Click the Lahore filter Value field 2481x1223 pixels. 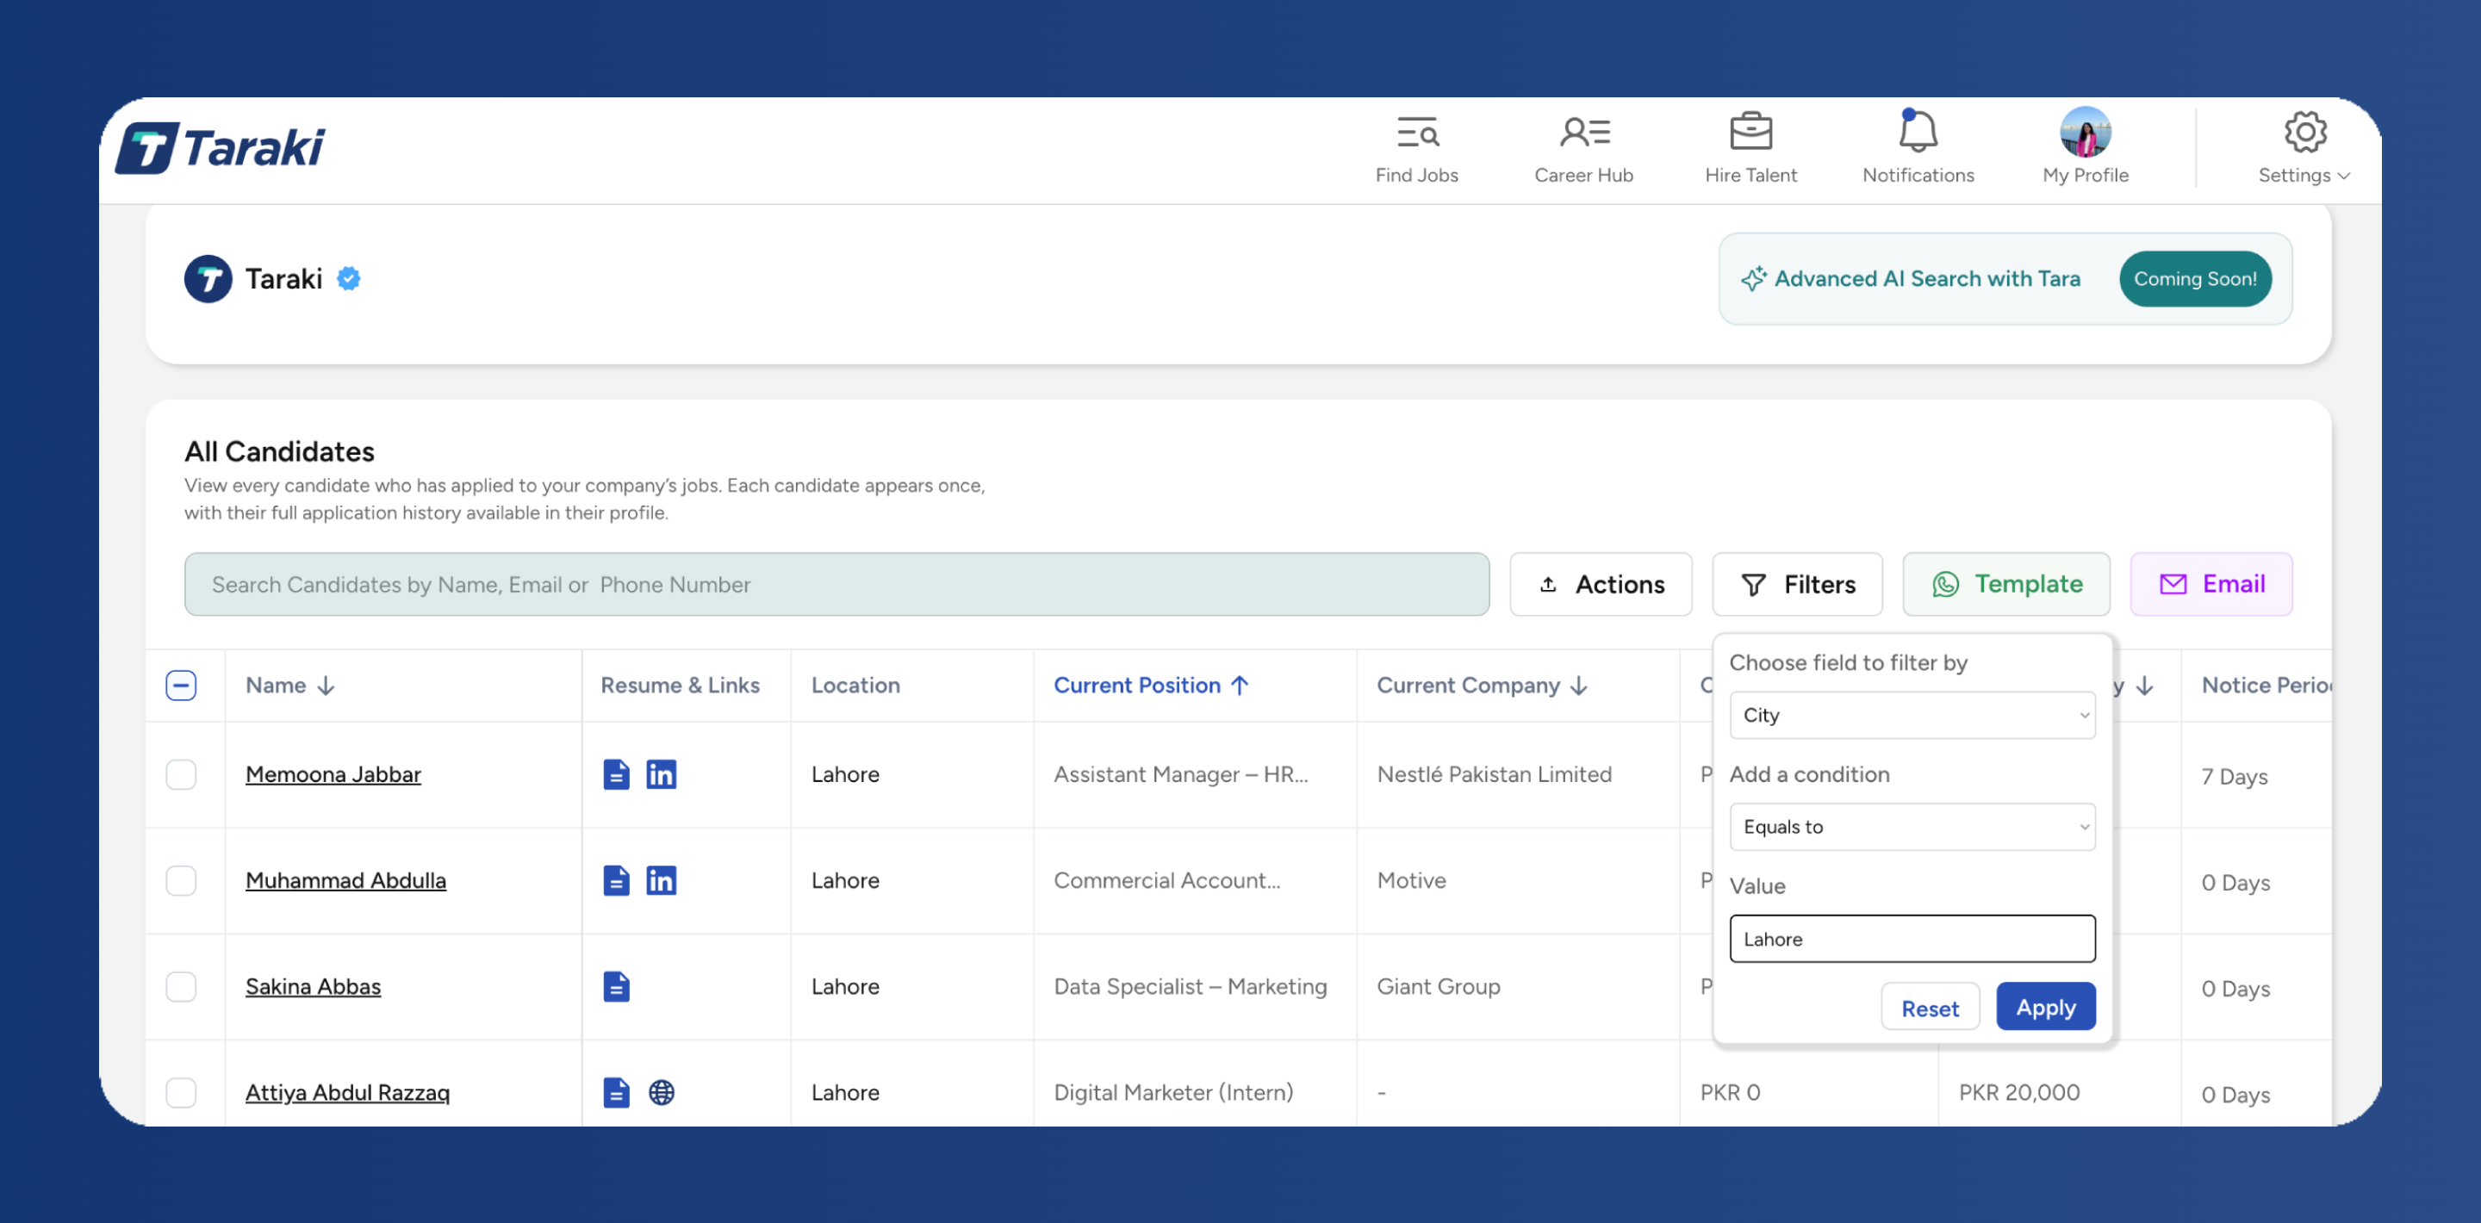[x=1912, y=938]
